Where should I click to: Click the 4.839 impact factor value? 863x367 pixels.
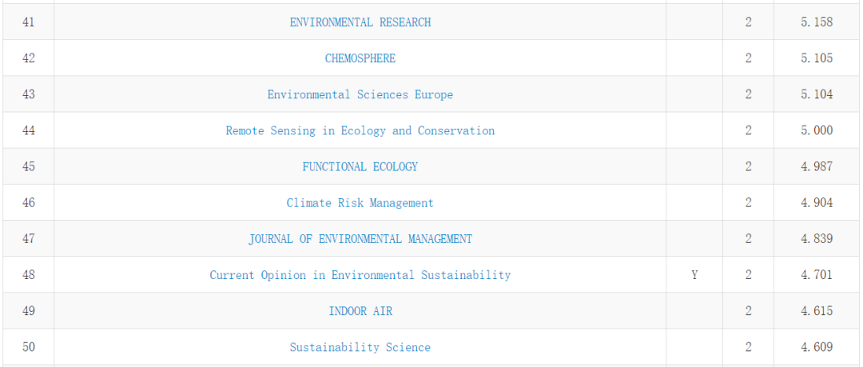pos(817,238)
